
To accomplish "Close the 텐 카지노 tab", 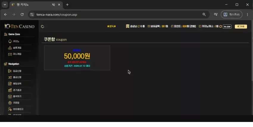I will [x=59, y=5].
